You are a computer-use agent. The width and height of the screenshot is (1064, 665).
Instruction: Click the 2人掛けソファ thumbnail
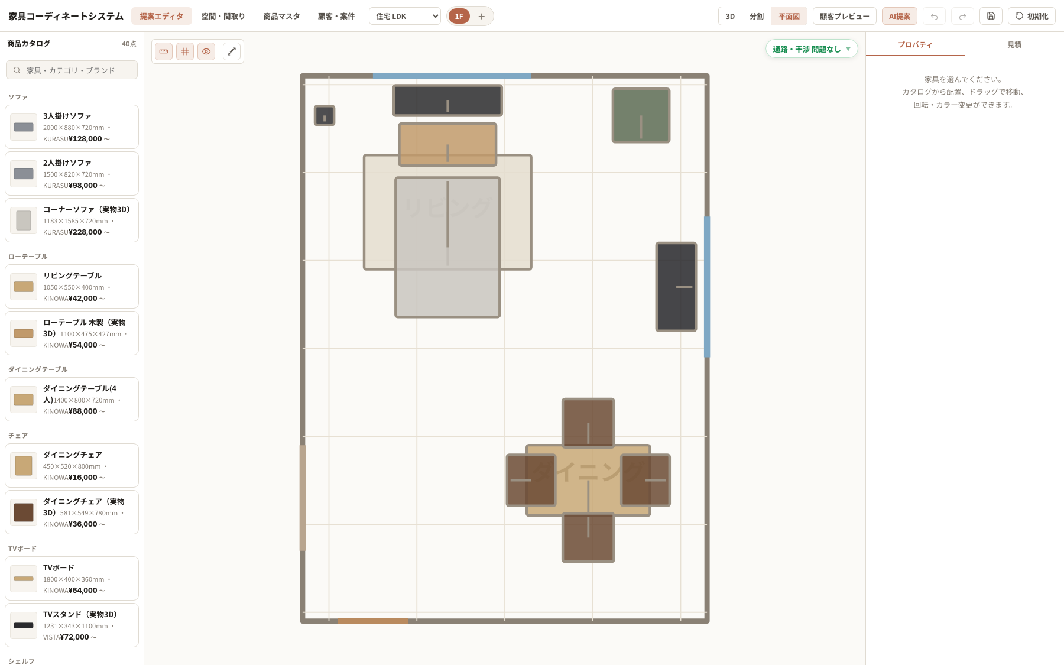[x=24, y=174]
